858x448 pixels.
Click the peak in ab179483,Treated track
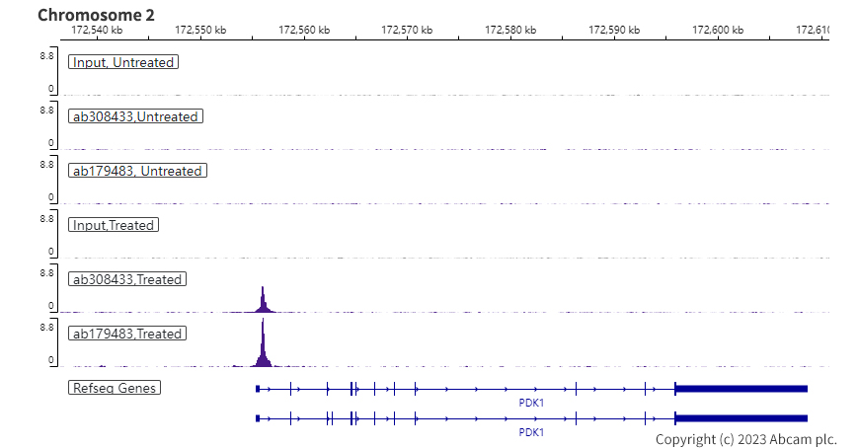tap(264, 350)
